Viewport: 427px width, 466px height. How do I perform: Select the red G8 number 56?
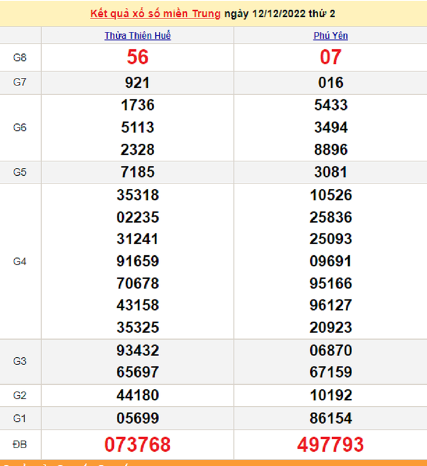(x=138, y=57)
